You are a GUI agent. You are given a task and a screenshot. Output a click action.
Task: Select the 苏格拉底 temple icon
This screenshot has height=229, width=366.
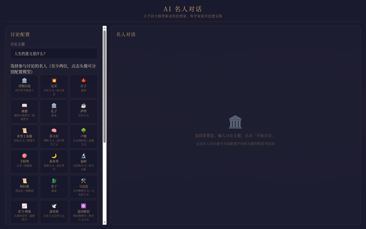pos(24,80)
